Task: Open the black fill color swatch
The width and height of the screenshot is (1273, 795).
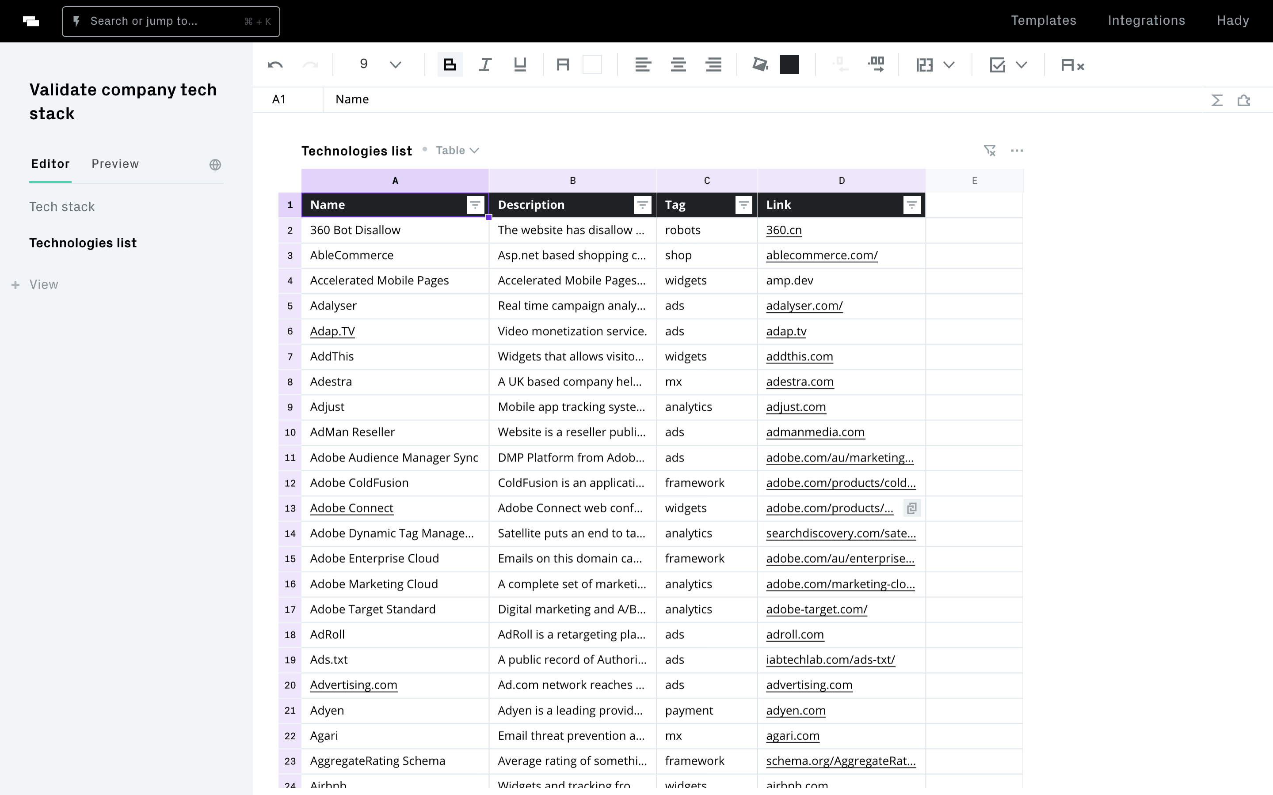Action: click(789, 64)
